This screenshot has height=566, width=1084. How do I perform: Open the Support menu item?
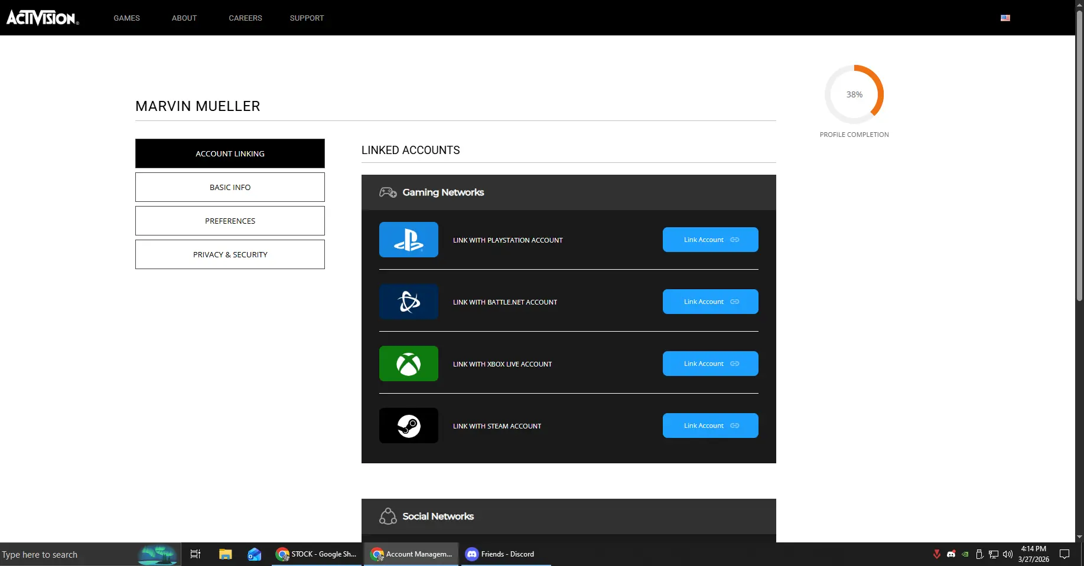(307, 18)
